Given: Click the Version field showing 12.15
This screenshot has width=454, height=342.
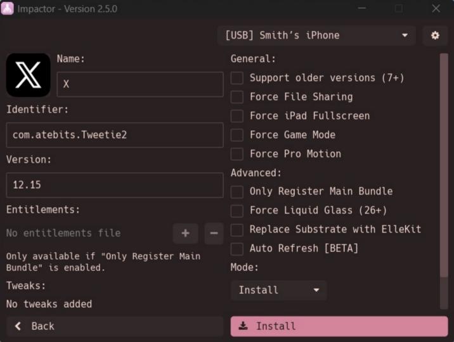Looking at the screenshot, I should coord(115,185).
